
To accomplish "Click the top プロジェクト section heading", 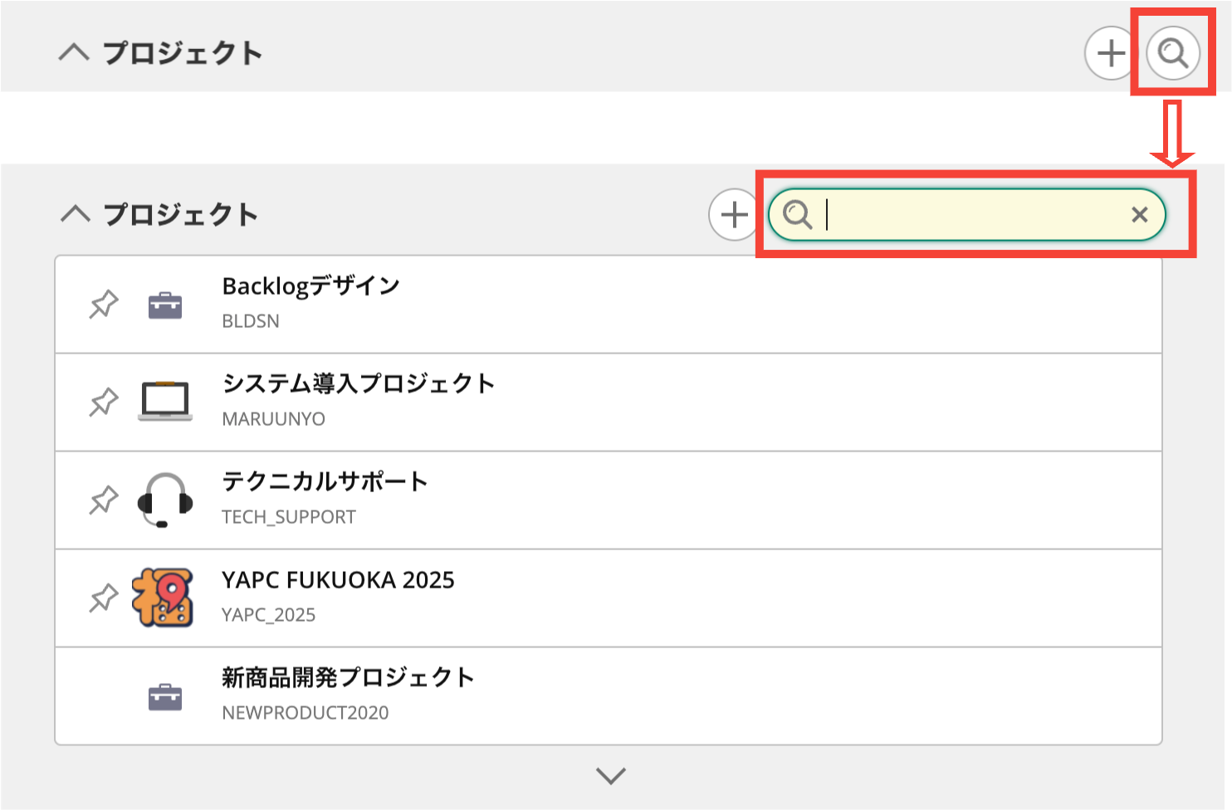I will 183,53.
